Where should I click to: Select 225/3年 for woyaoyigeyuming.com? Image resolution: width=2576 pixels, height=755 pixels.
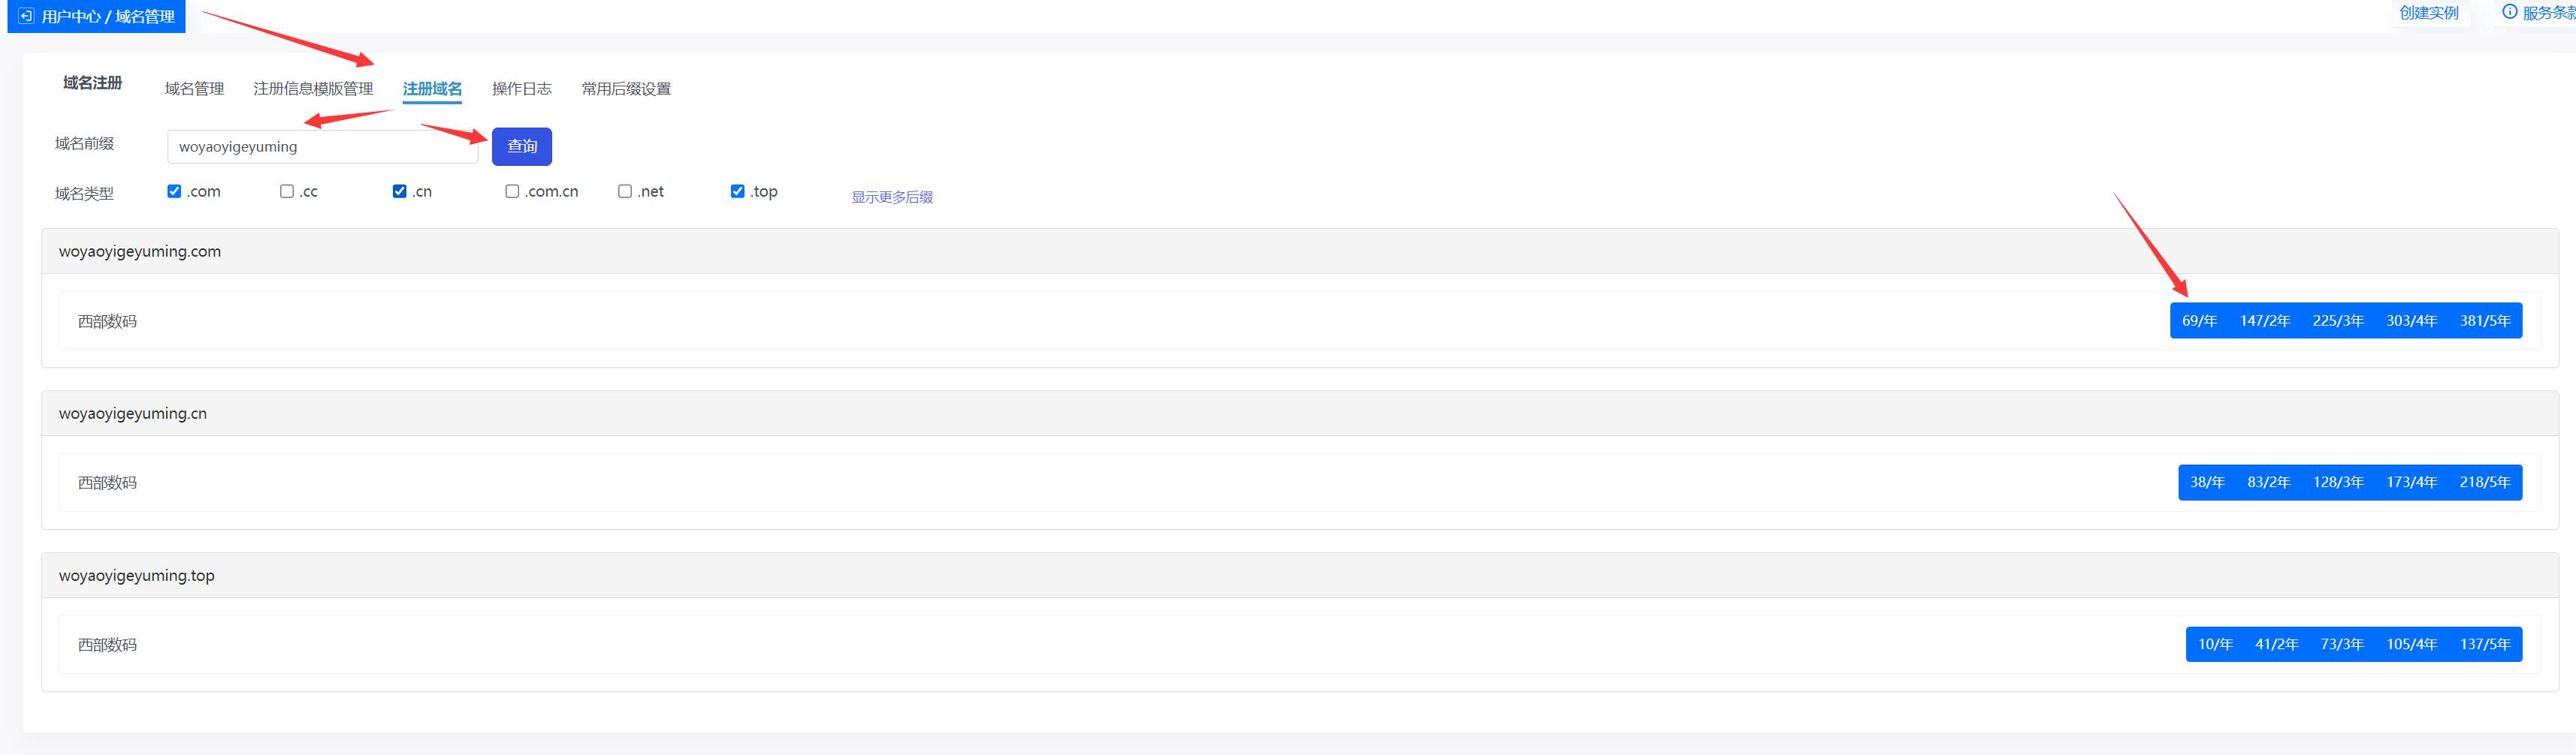click(2338, 320)
